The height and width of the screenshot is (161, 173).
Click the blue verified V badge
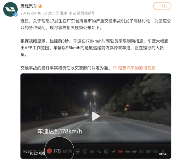(15, 15)
